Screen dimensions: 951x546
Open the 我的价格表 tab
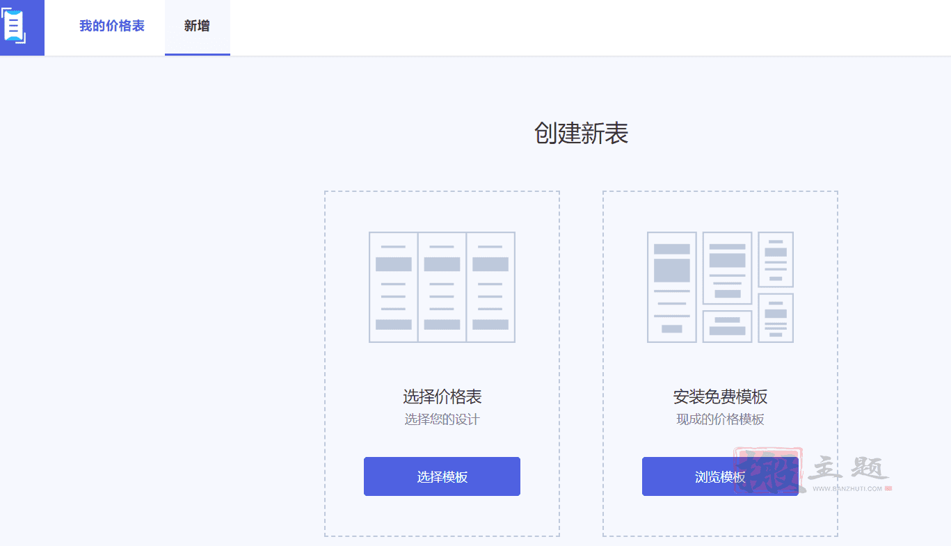(112, 26)
